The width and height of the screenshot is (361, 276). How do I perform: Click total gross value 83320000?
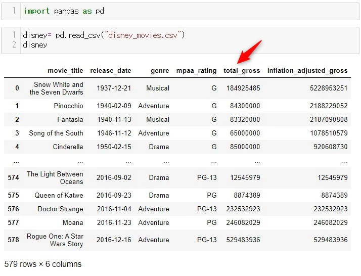point(245,119)
